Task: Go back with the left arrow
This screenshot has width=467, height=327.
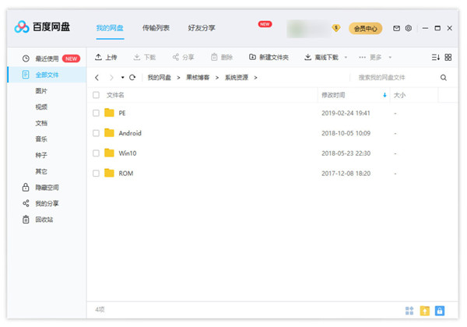Action: [97, 78]
